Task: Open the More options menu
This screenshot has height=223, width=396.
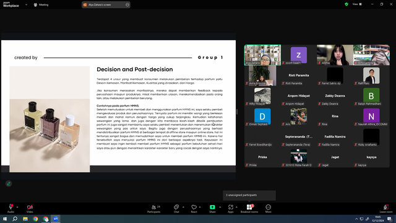Action: point(268,209)
